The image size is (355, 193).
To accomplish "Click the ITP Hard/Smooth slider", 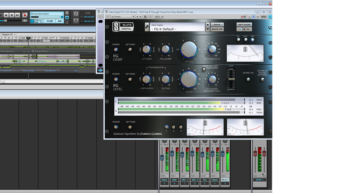I will pyautogui.click(x=231, y=80).
